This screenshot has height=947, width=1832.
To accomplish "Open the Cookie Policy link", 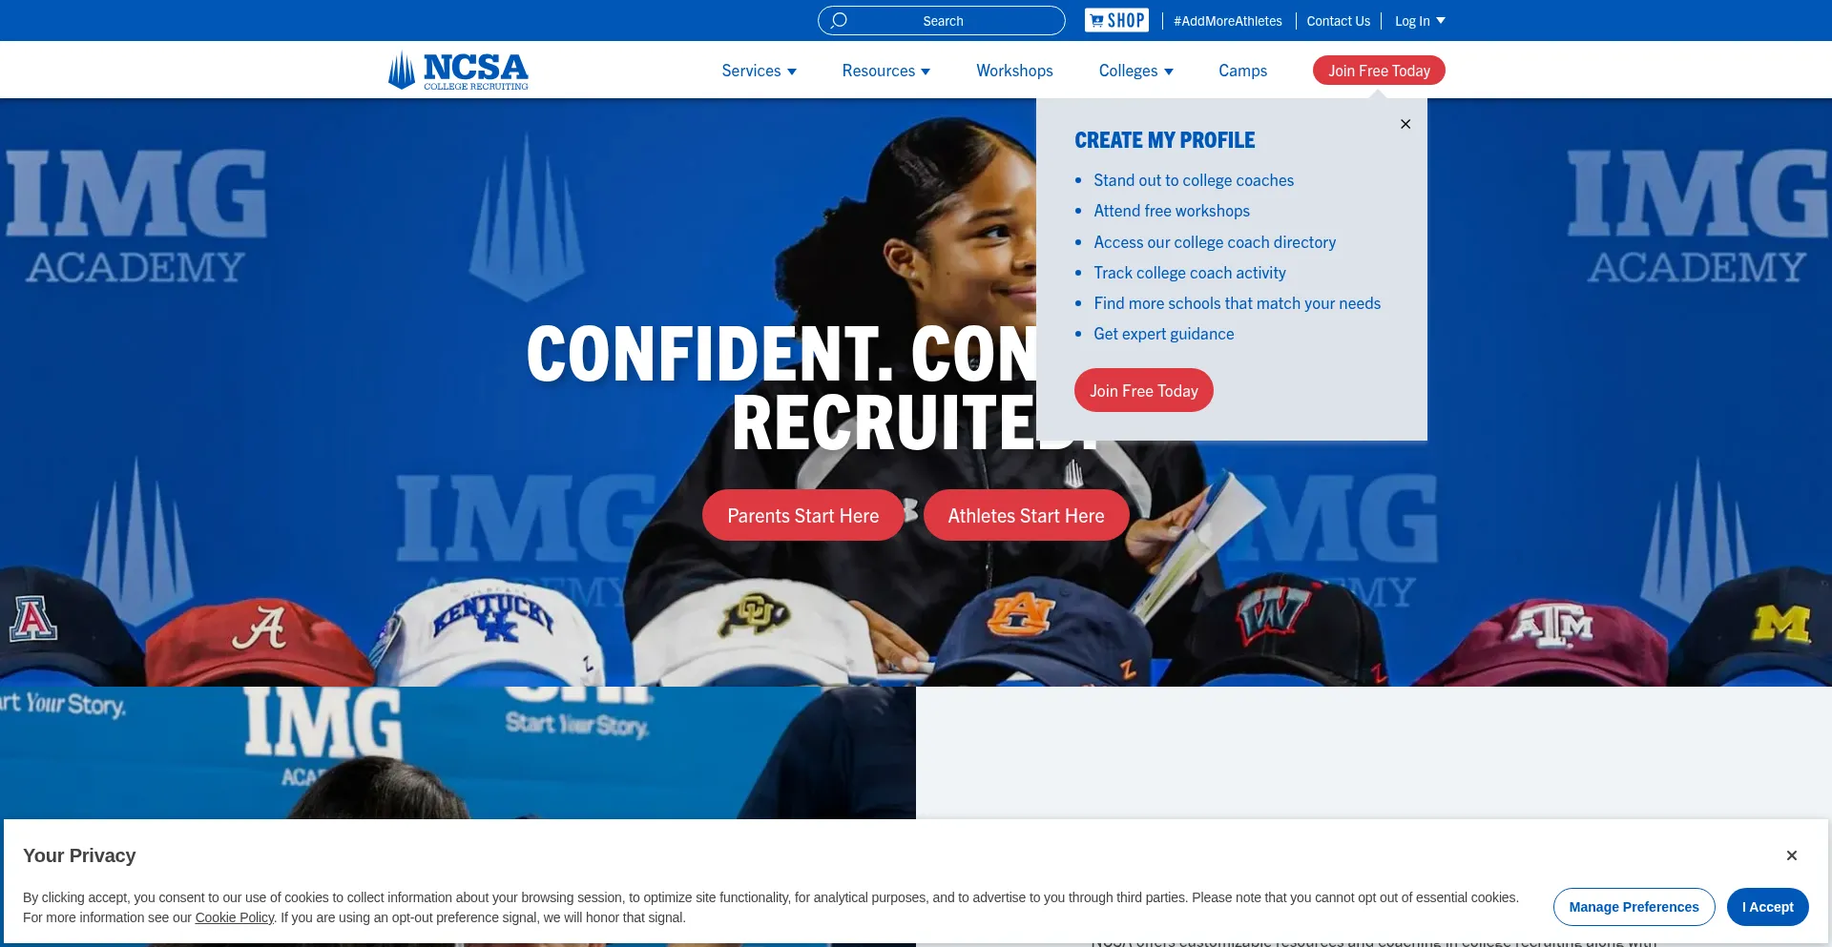I will (235, 917).
